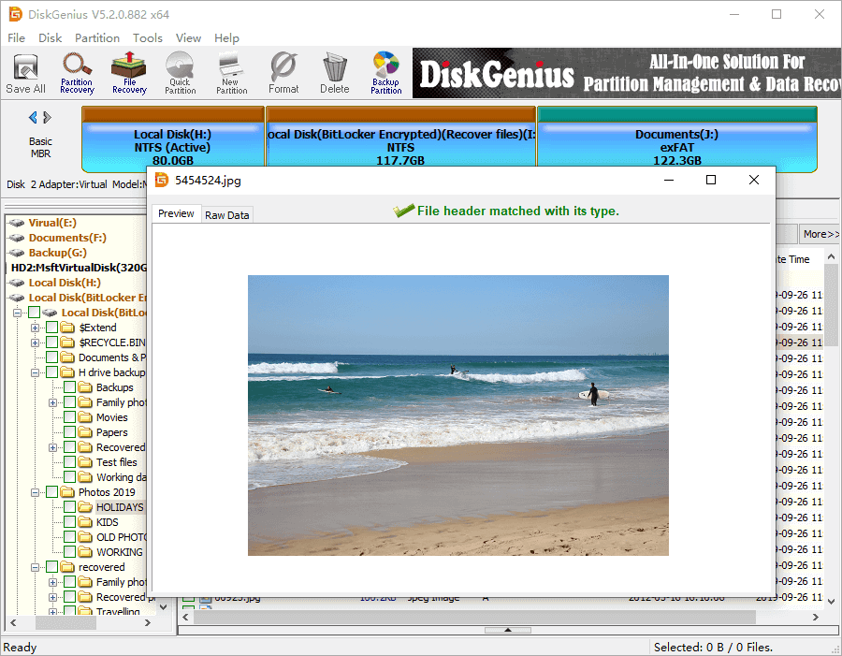The width and height of the screenshot is (842, 656).
Task: Enable the Photos 2019 folder checkbox
Action: pos(52,492)
